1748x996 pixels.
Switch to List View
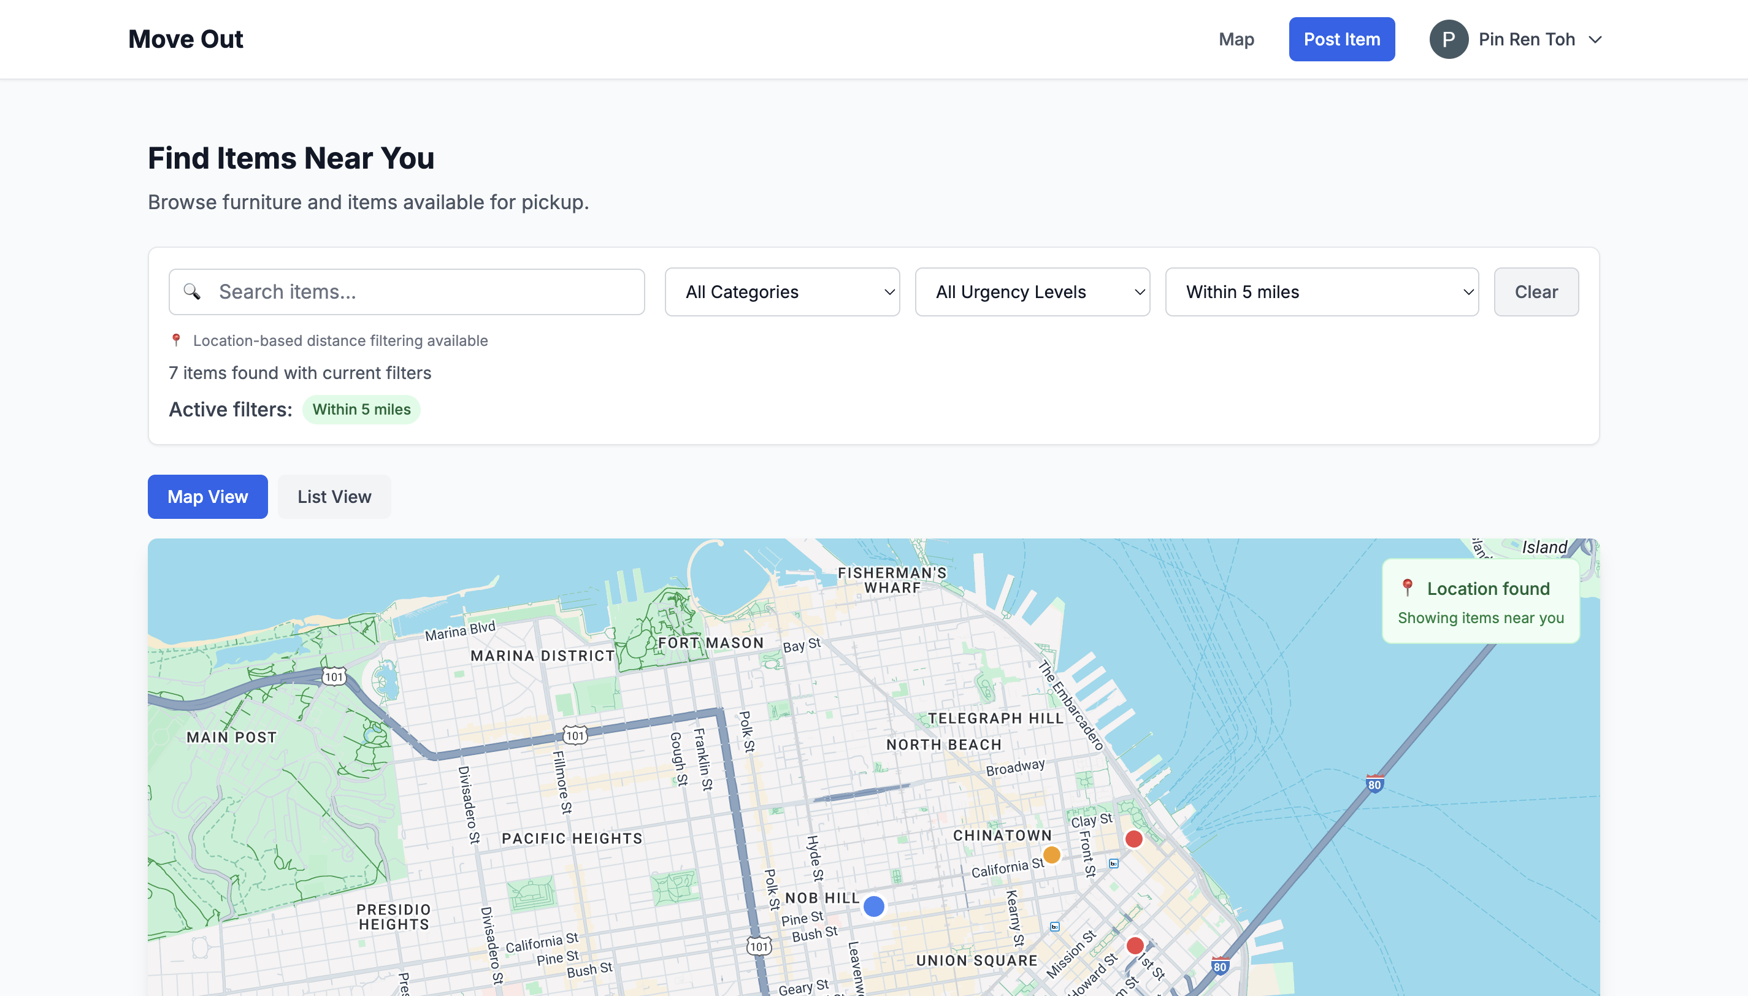click(334, 497)
